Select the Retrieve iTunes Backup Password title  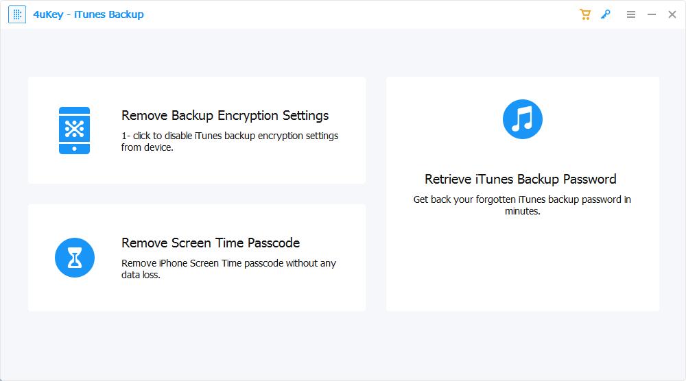(x=521, y=179)
